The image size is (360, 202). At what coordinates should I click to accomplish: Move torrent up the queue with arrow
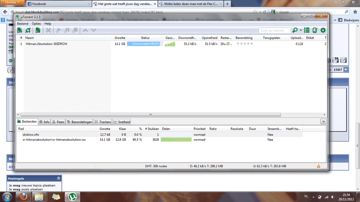pyautogui.click(x=85, y=30)
